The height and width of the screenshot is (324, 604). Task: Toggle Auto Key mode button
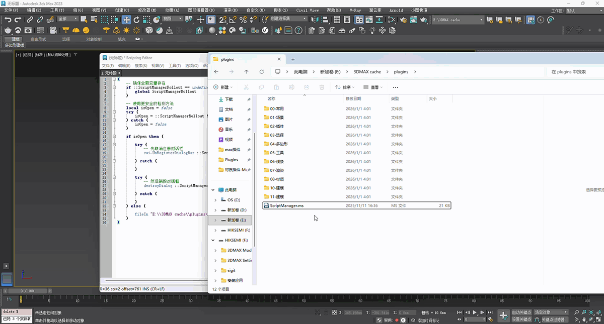(521, 312)
